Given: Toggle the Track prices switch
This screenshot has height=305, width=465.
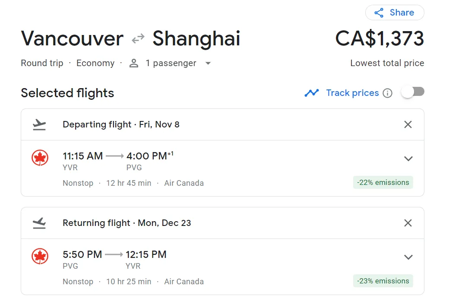Looking at the screenshot, I should [412, 92].
